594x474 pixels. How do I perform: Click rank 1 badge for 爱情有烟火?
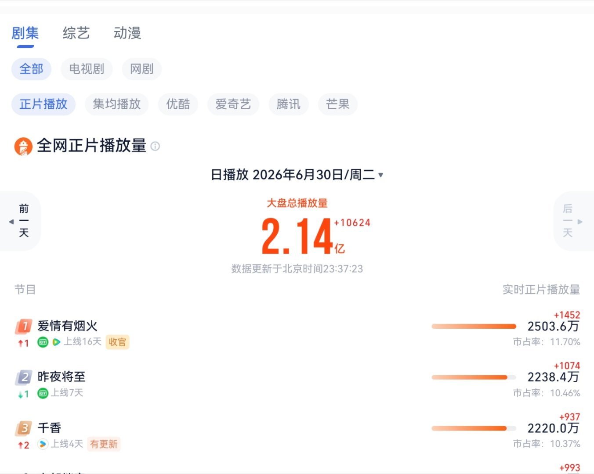(x=24, y=326)
